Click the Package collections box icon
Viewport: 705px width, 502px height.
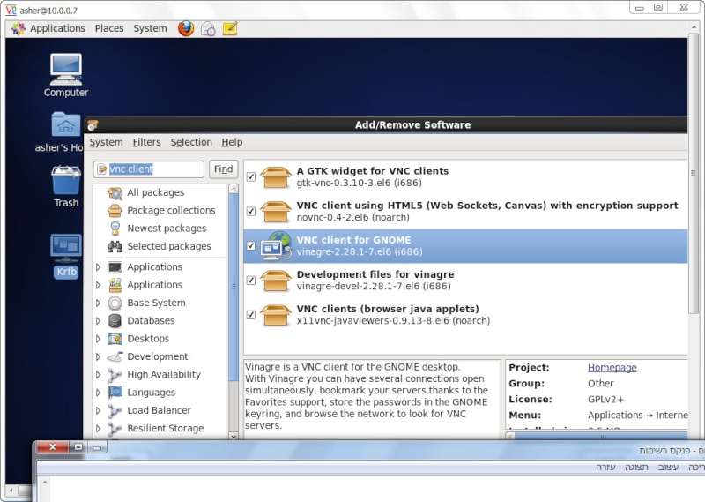click(x=115, y=210)
